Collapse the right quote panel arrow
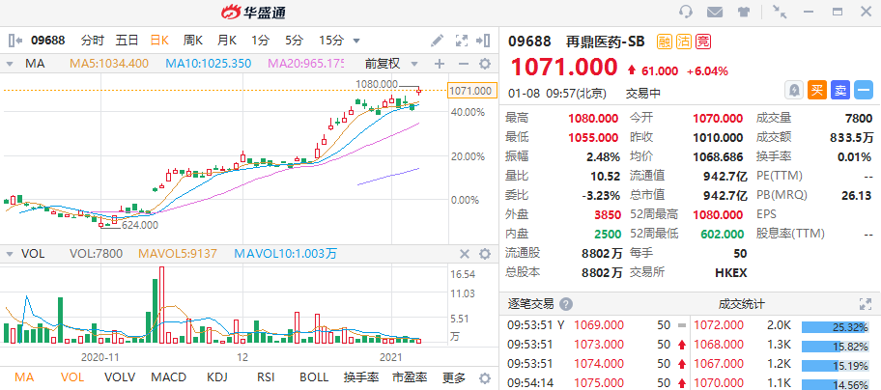The width and height of the screenshot is (881, 390). point(483,41)
